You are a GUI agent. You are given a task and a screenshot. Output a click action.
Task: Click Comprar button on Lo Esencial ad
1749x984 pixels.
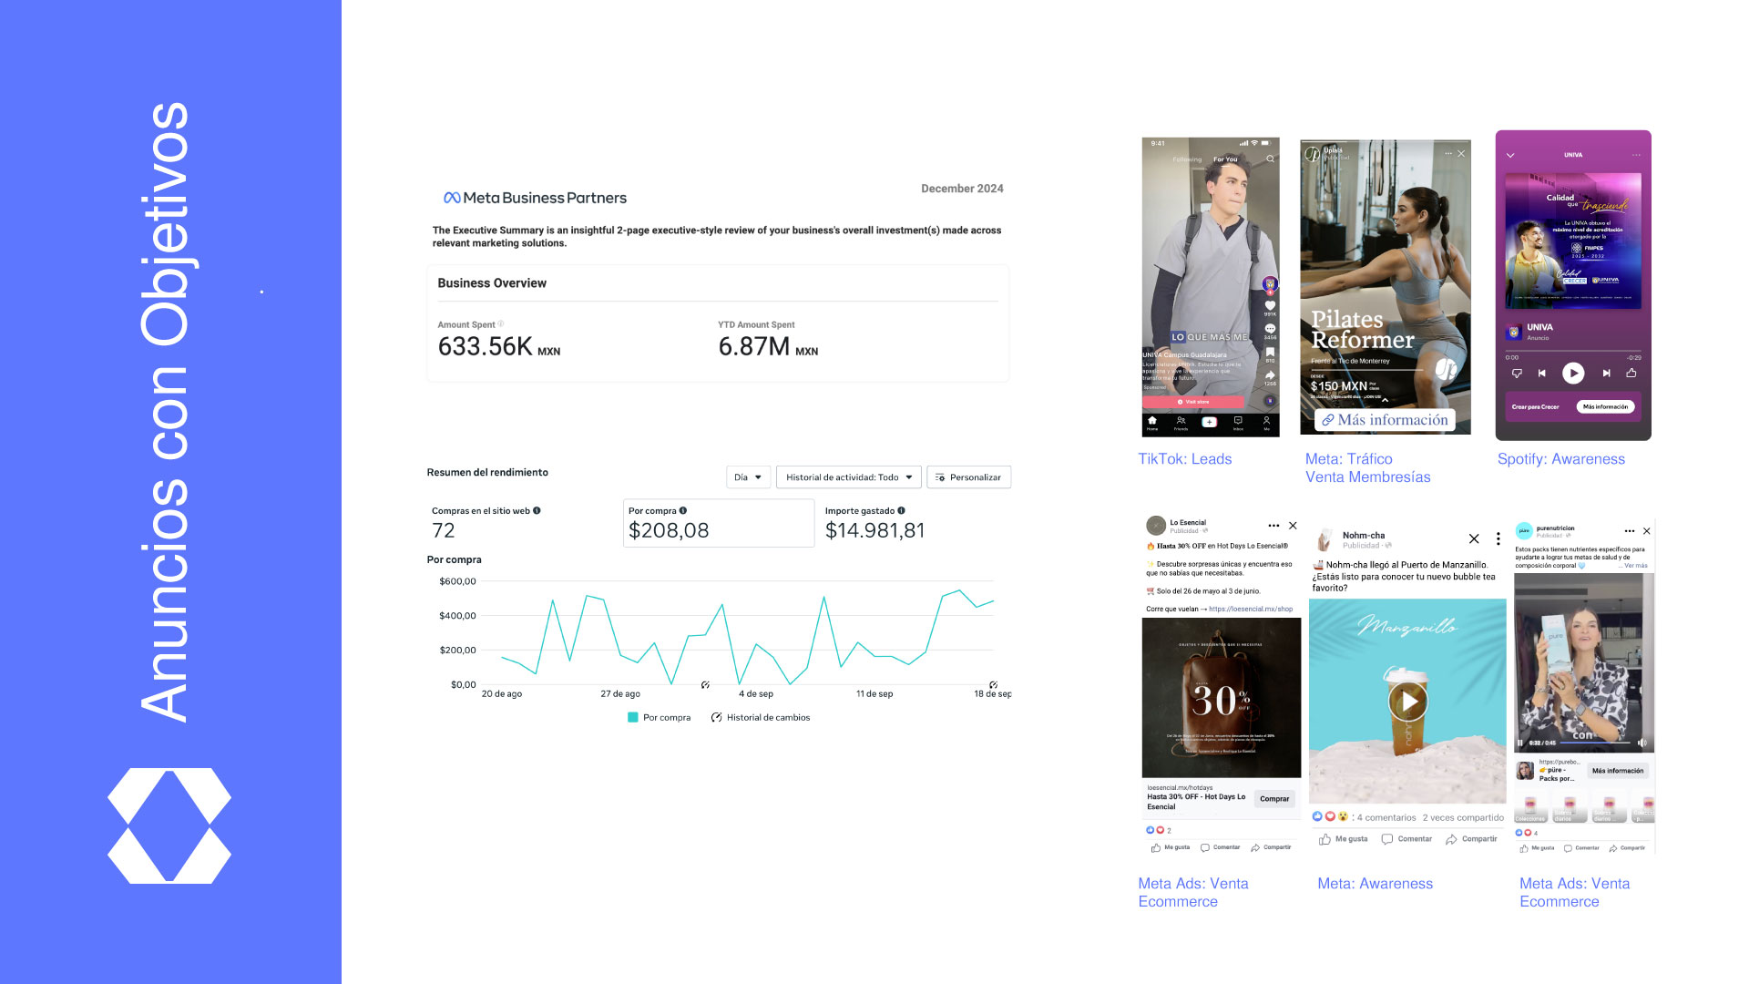click(1273, 799)
